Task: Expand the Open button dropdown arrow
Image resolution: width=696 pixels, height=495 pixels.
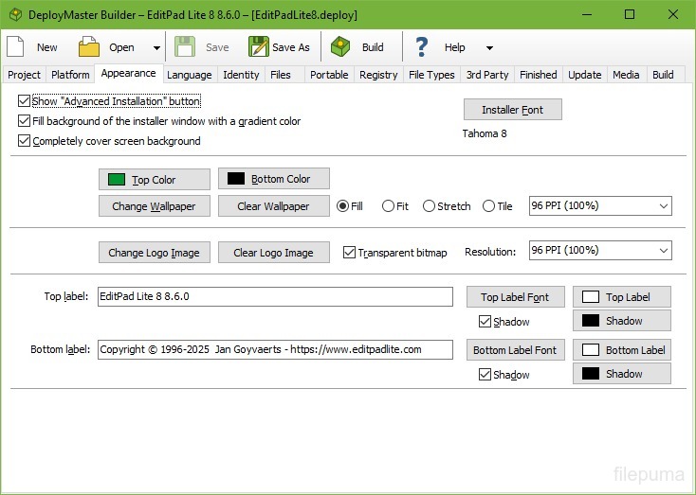Action: (156, 47)
